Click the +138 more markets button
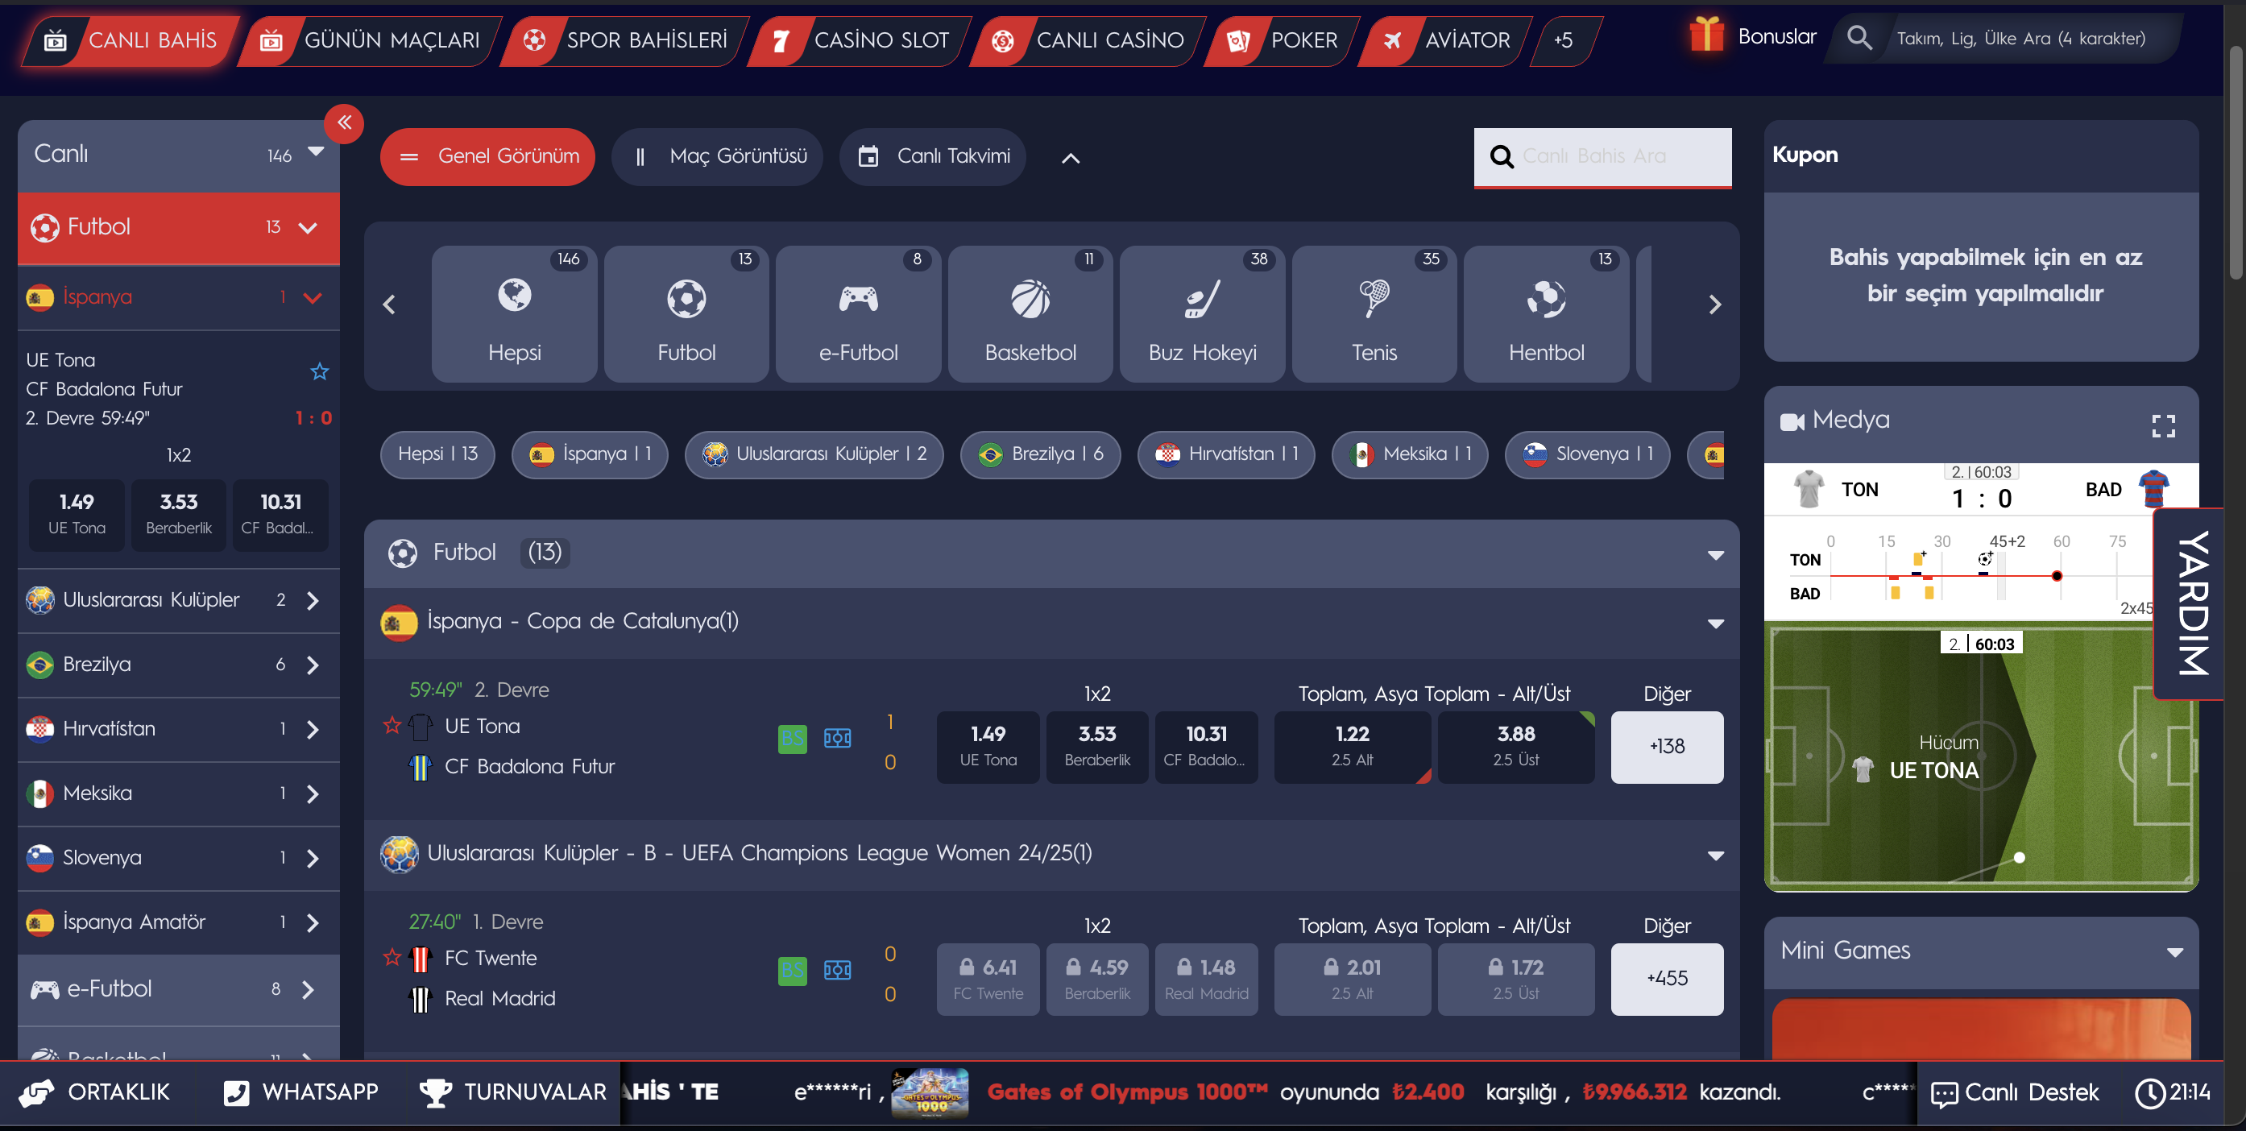The width and height of the screenshot is (2246, 1131). pos(1666,747)
